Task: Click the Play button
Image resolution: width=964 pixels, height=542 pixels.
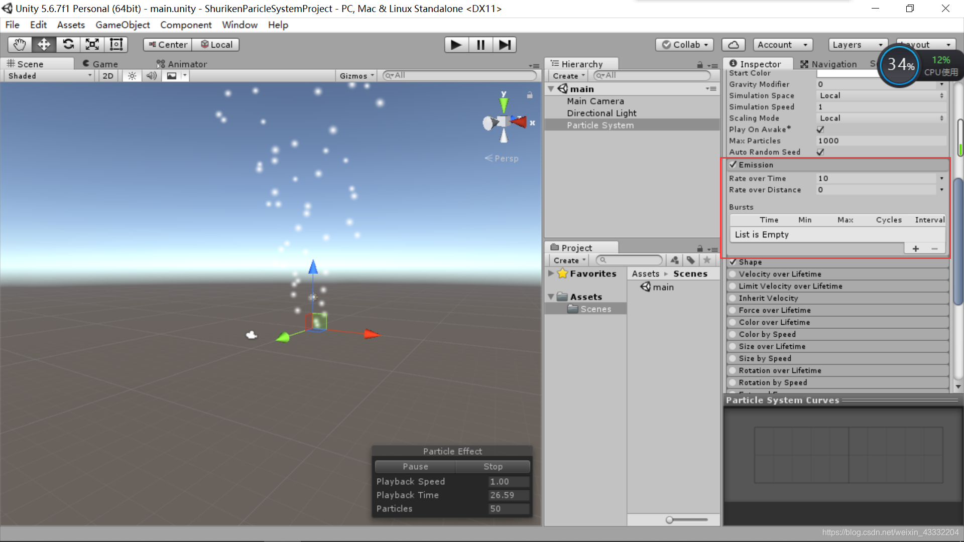Action: click(456, 45)
